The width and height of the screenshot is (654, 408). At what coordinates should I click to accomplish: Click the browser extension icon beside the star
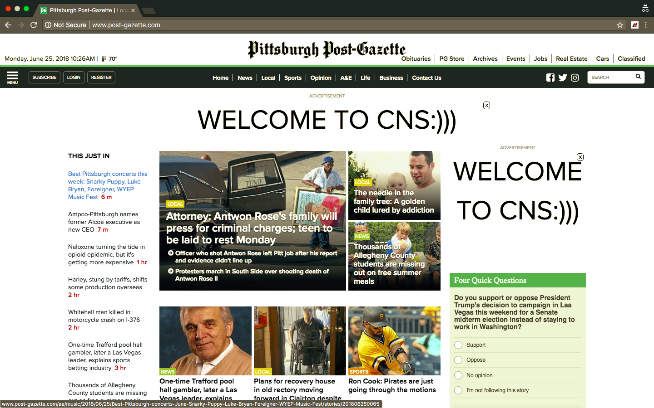tap(635, 25)
